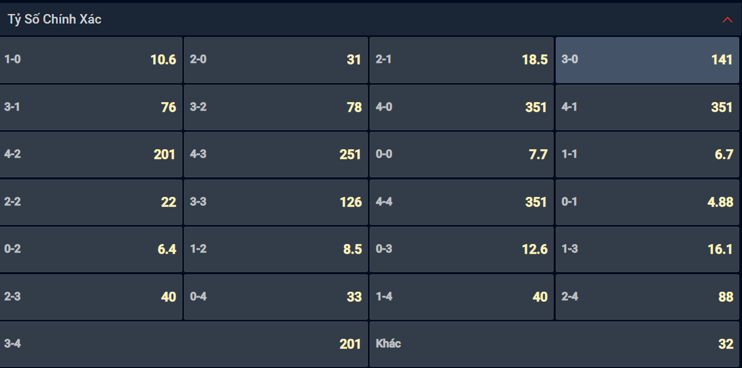Pick the 1-1 draw at 6.7
Screen dimensions: 742x368
click(x=647, y=155)
